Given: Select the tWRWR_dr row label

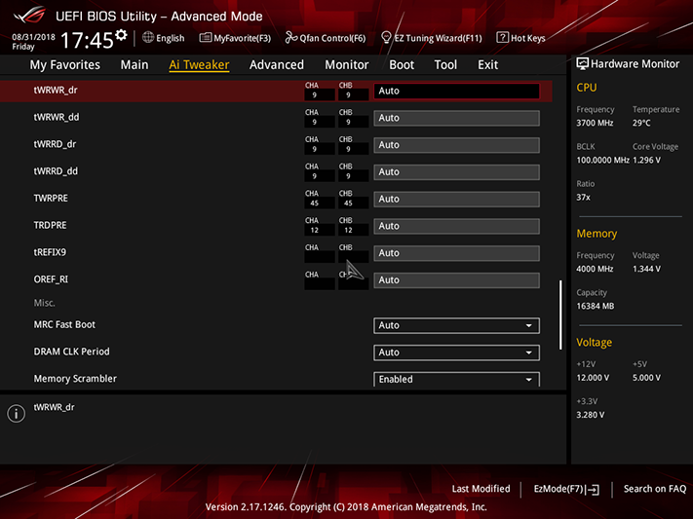Looking at the screenshot, I should tap(56, 91).
